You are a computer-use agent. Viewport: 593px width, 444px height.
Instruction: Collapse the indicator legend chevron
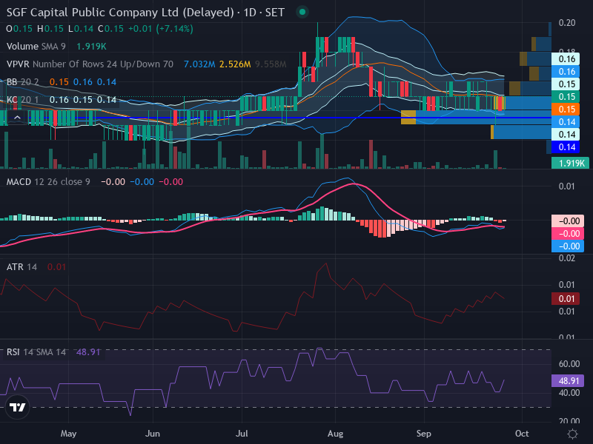pyautogui.click(x=17, y=118)
